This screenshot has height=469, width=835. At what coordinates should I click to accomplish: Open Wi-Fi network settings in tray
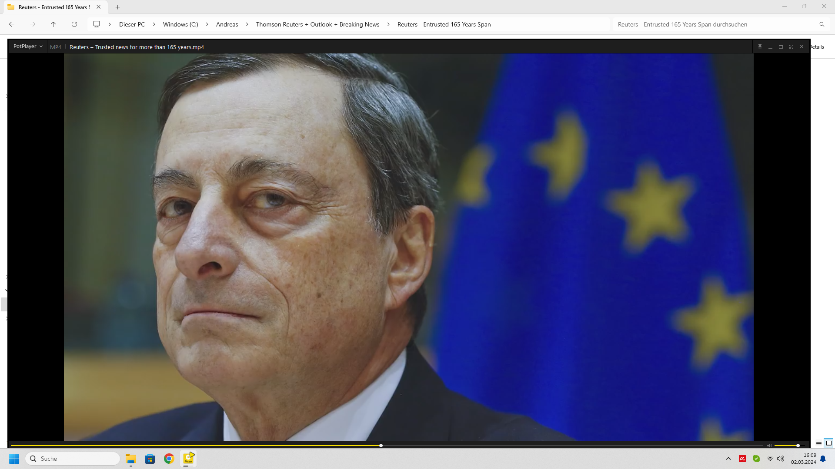pos(770,459)
